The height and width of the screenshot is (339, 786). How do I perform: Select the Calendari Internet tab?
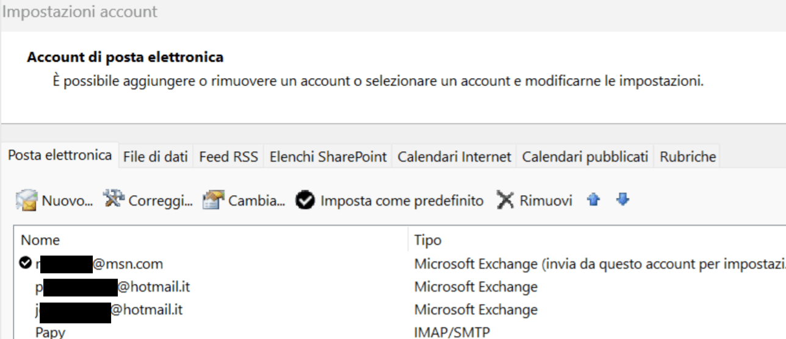(x=454, y=157)
